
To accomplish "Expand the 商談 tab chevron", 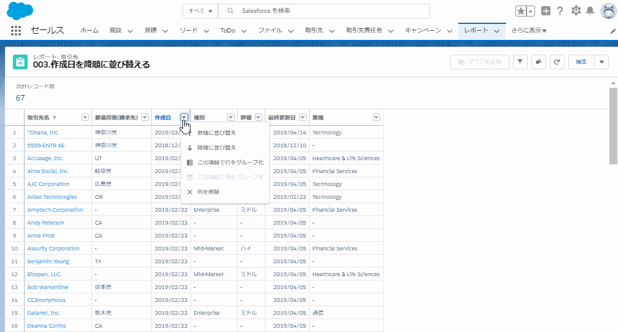I will coord(130,31).
